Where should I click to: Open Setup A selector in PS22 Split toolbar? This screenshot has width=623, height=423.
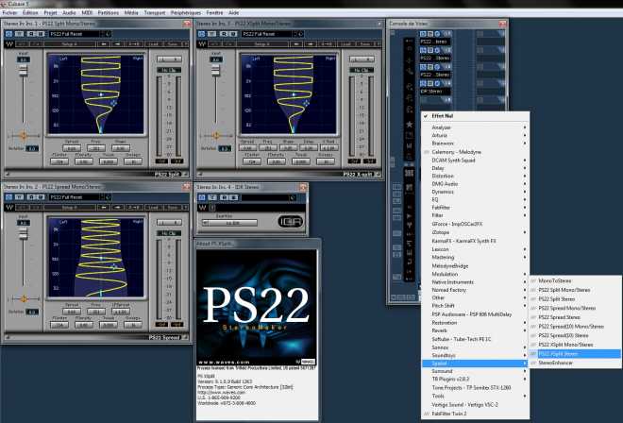(x=70, y=43)
